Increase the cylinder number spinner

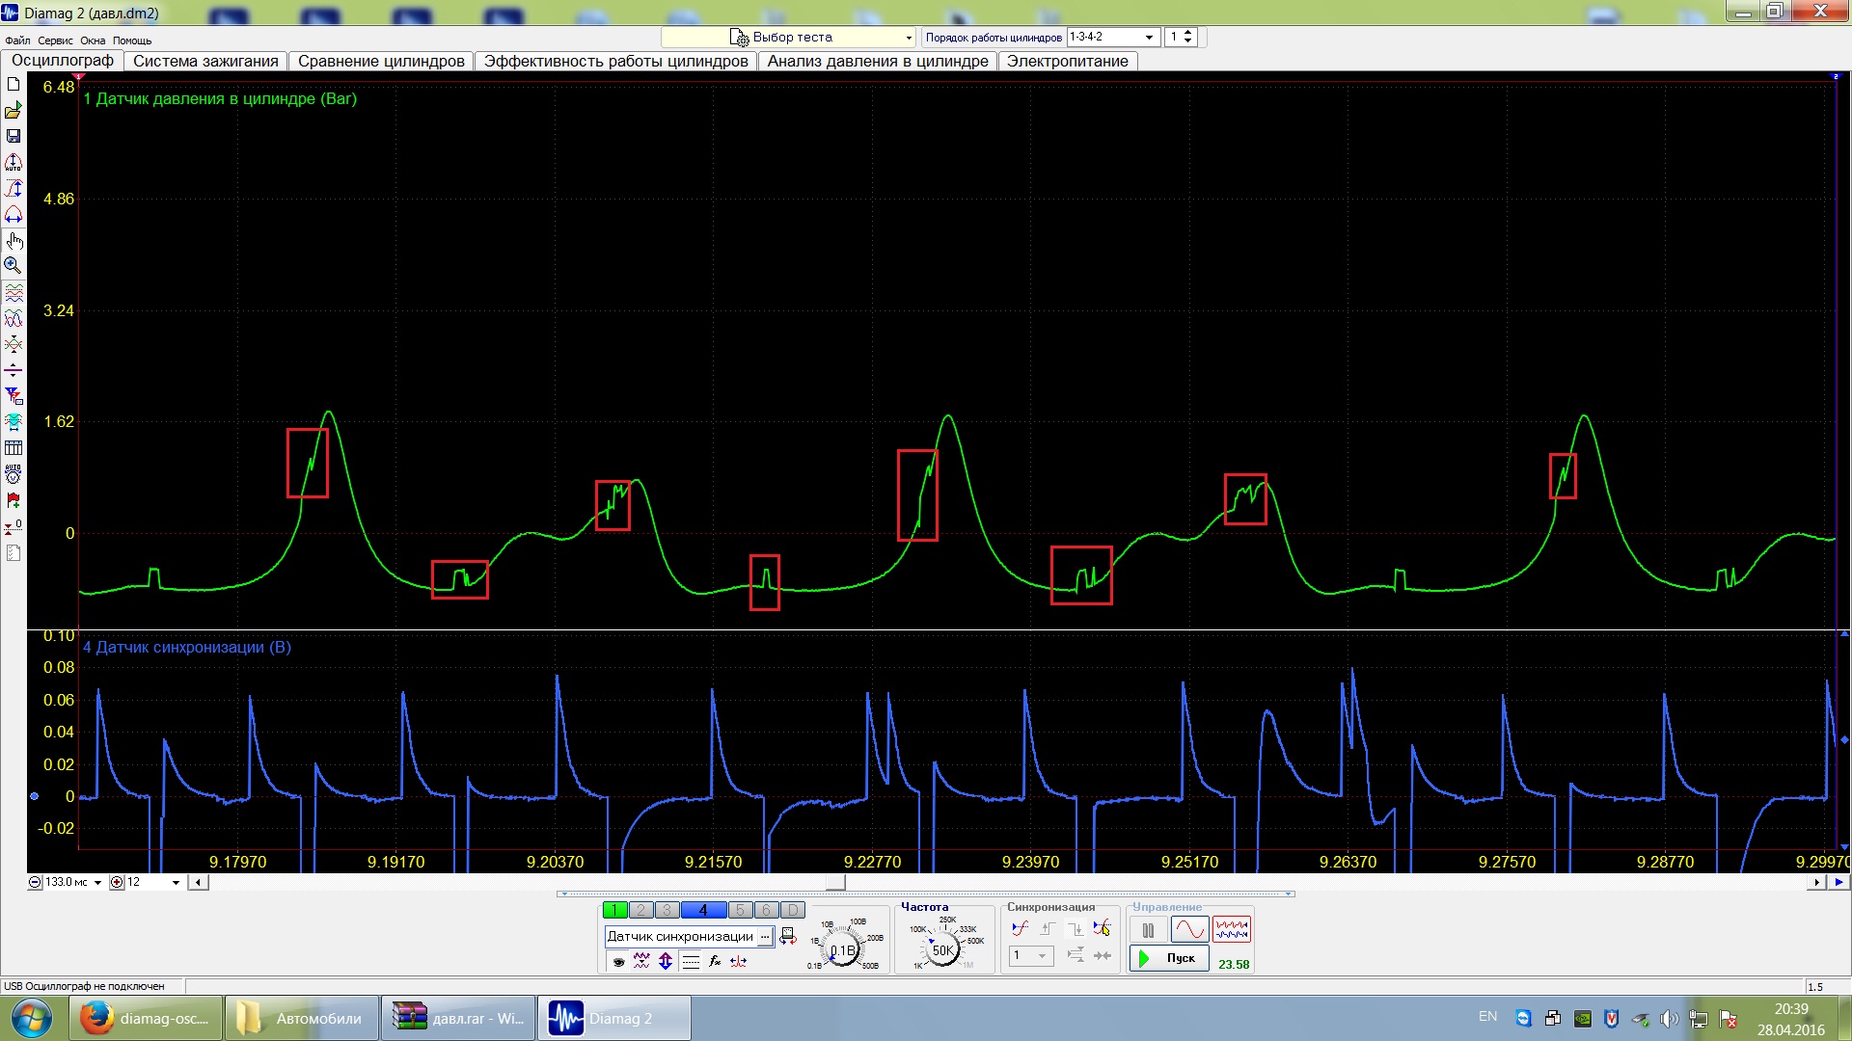click(1188, 33)
